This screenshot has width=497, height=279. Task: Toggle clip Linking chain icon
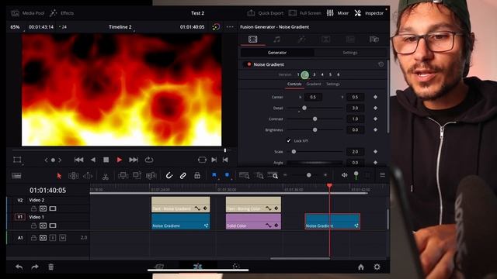coord(183,175)
